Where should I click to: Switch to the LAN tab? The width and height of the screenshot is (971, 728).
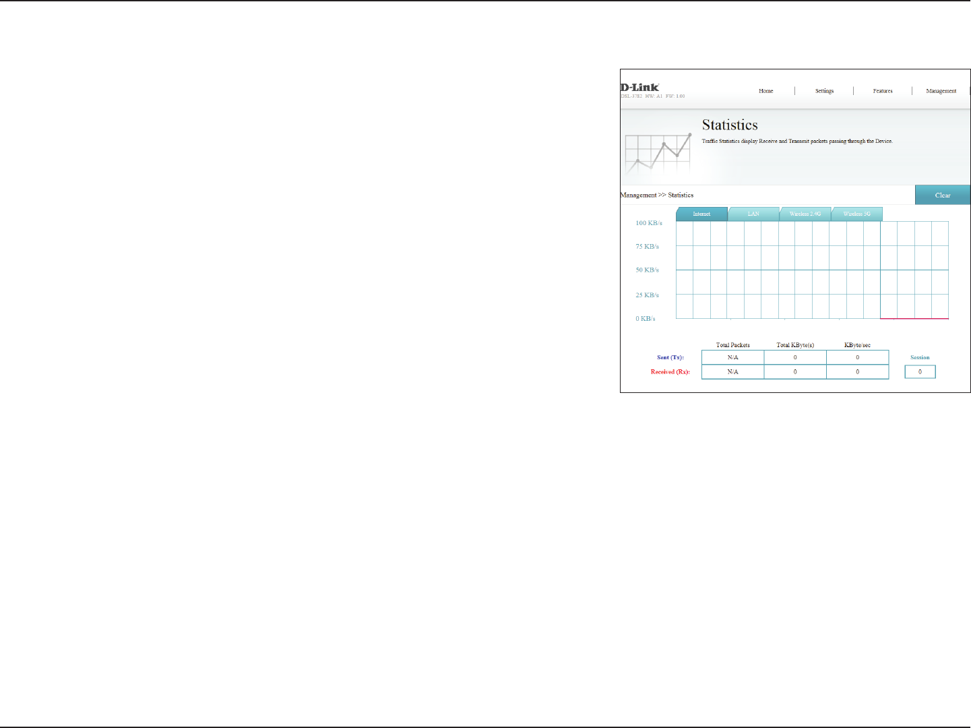click(753, 214)
